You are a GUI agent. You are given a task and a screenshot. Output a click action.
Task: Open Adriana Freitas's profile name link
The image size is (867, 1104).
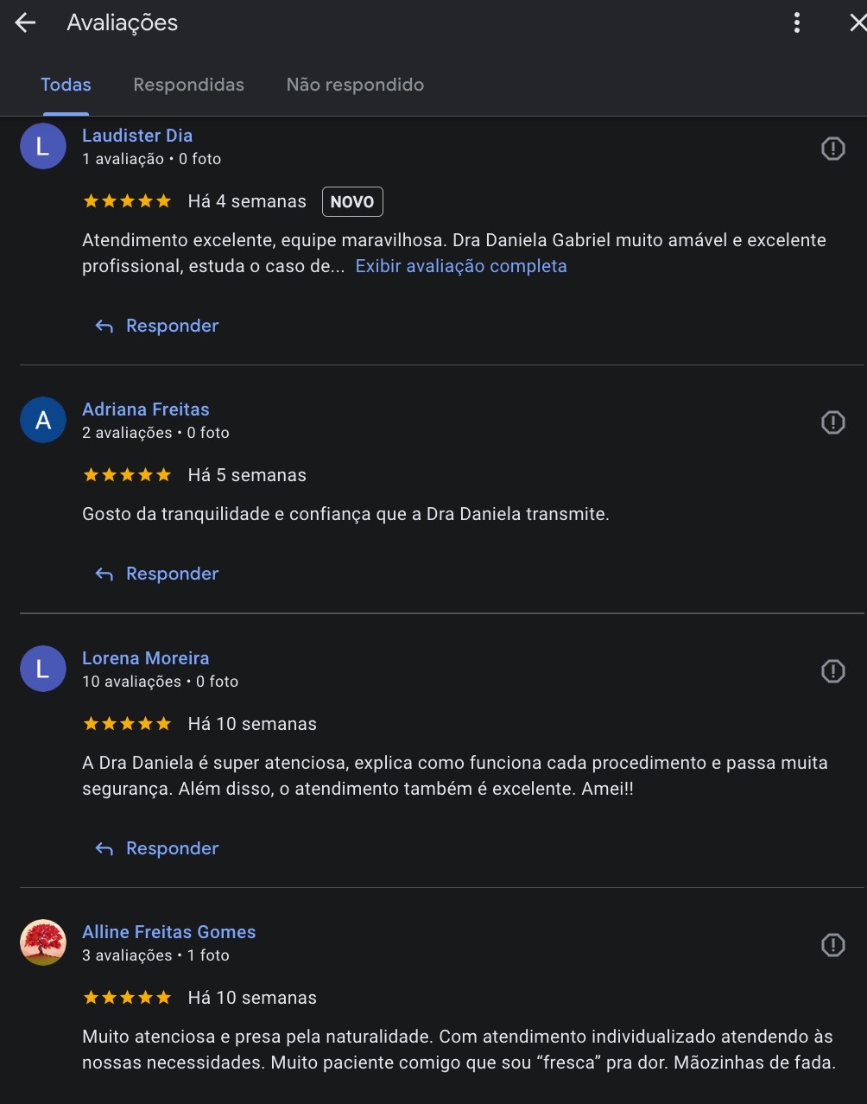tap(145, 409)
